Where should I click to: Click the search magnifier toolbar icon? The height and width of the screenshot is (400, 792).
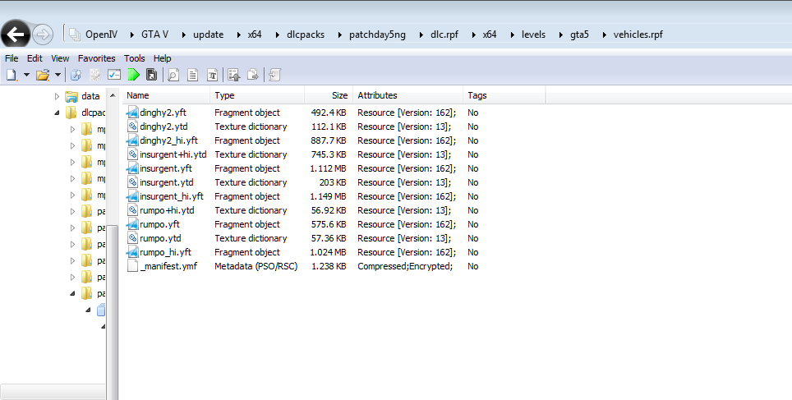76,76
